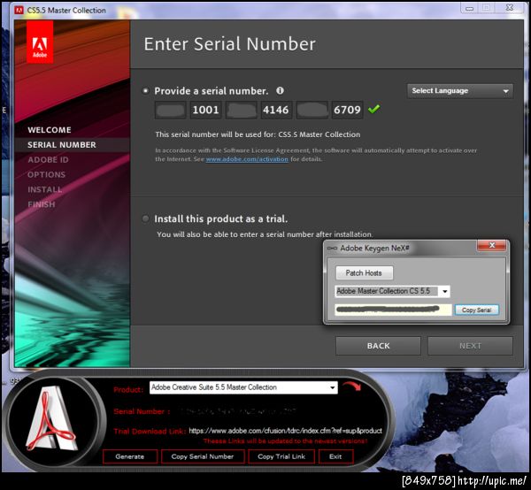Viewport: 531px width, 490px height.
Task: Click the Adobe logo in sidebar
Action: pos(40,42)
